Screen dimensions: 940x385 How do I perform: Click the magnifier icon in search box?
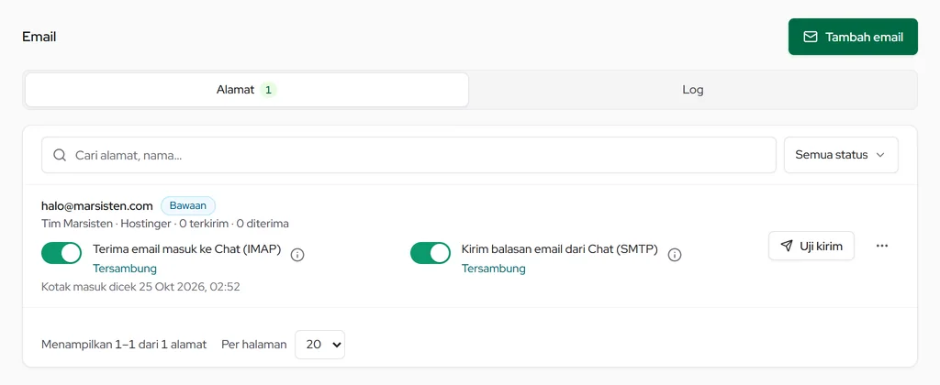tap(60, 155)
